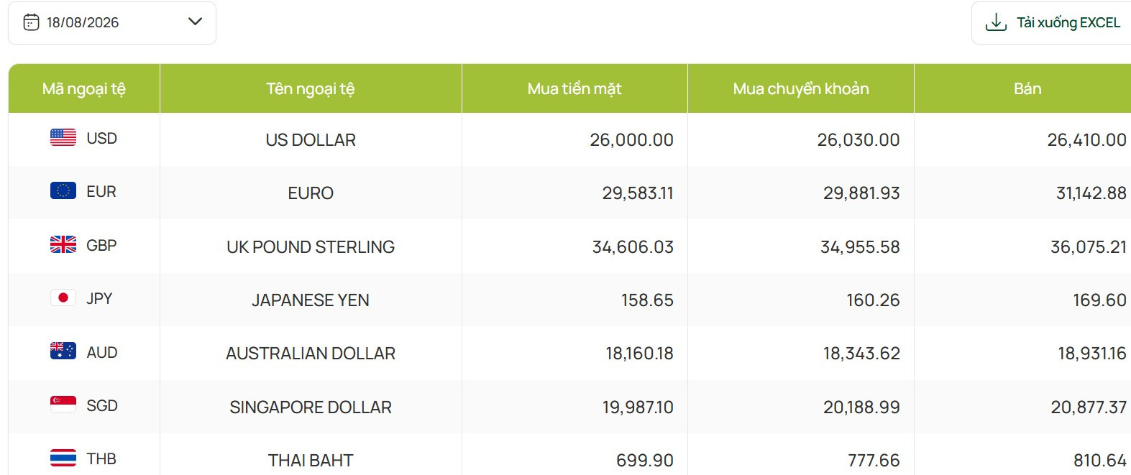Select the Mua chuyển khoản column header

[x=801, y=88]
